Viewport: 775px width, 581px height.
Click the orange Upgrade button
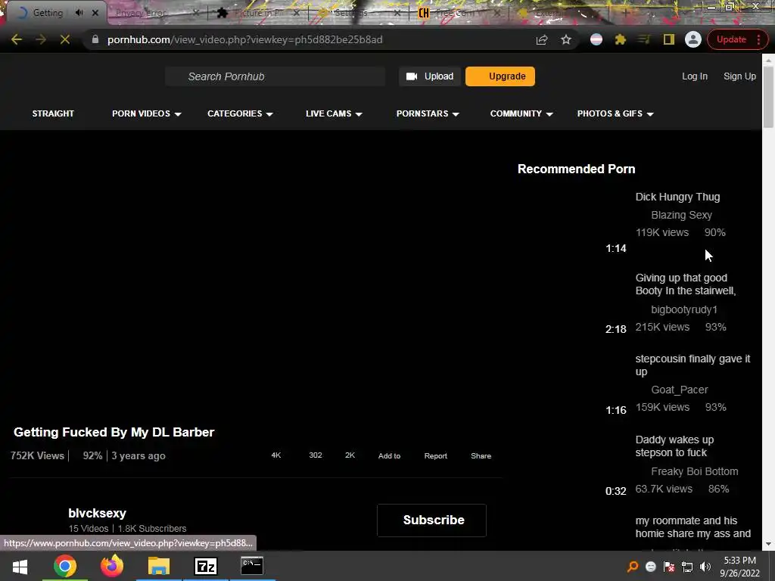tap(500, 76)
